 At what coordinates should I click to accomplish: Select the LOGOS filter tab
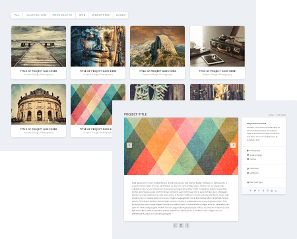click(121, 15)
